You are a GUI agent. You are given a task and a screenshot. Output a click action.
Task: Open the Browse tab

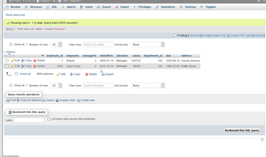click(13, 7)
